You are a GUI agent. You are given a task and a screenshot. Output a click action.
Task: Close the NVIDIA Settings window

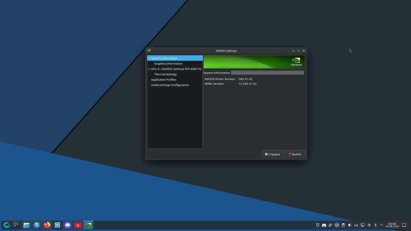coord(304,51)
